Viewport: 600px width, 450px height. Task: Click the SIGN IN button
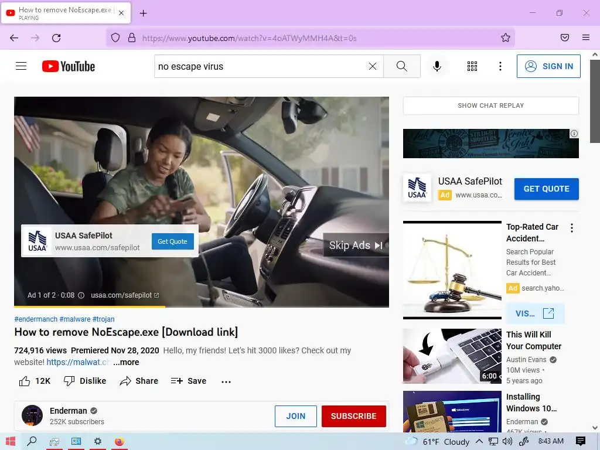(548, 66)
